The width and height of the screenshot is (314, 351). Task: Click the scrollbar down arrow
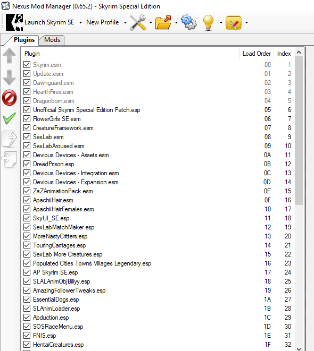299,348
